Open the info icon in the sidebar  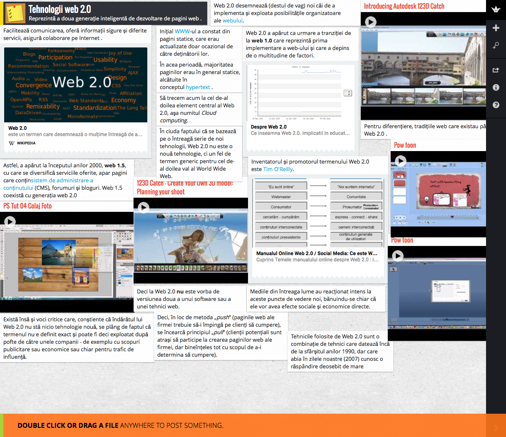[496, 87]
